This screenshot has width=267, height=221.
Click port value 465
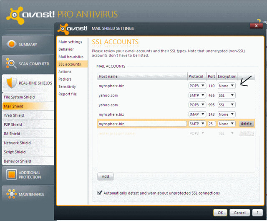[212, 96]
